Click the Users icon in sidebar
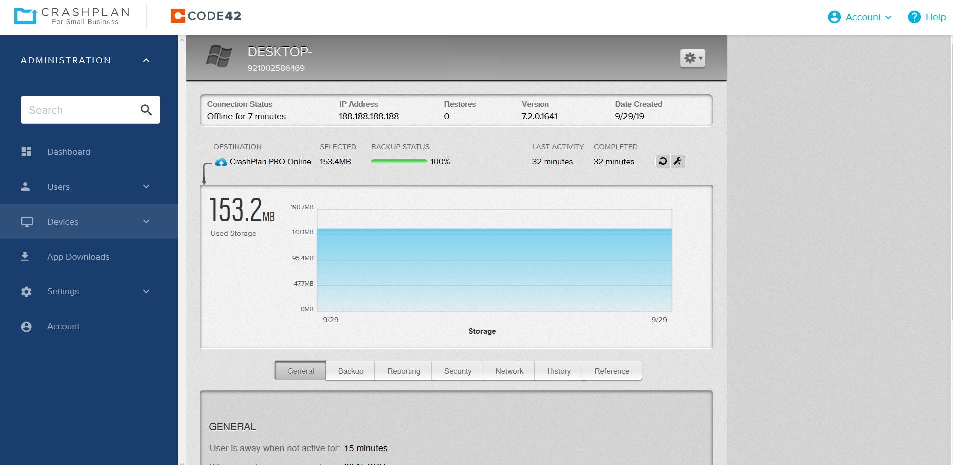The width and height of the screenshot is (953, 465). [26, 186]
